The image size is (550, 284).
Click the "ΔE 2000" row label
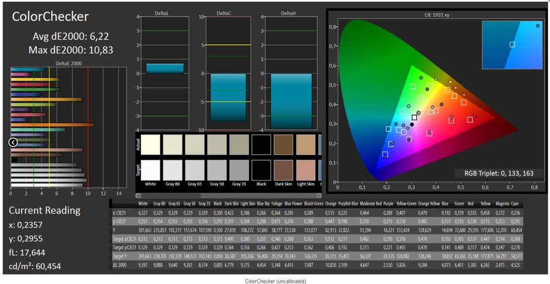tap(119, 266)
